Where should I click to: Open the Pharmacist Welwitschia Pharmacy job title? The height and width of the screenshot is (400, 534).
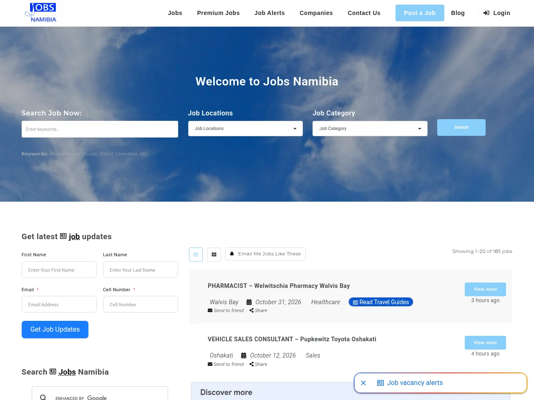pos(279,286)
